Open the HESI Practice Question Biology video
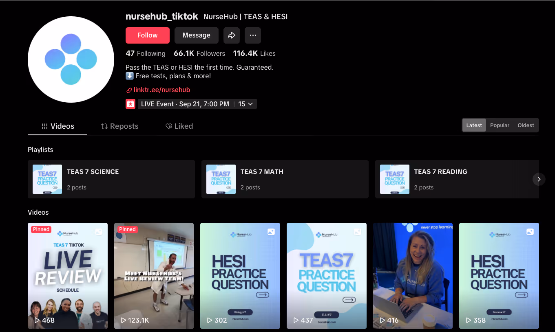This screenshot has width=555, height=332. click(240, 276)
